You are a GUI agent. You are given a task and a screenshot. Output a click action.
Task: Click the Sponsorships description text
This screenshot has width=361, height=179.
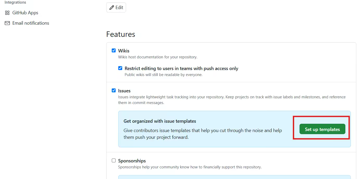[190, 167]
